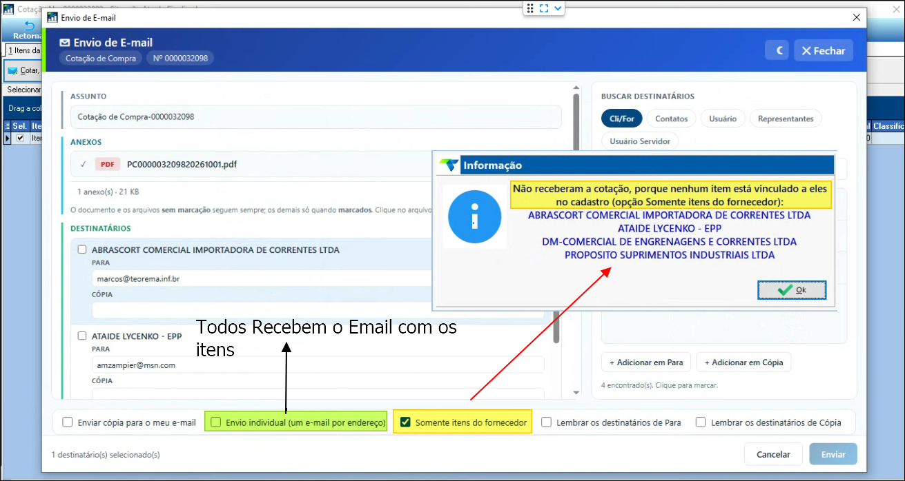Click the app icon in the Envio de E-mail title bar
Viewport: 905px width, 481px height.
tap(52, 17)
